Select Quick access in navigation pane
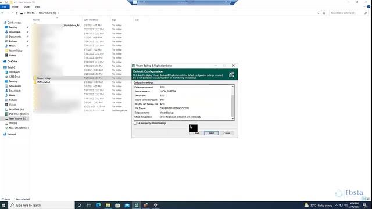This screenshot has width=372, height=209. coord(14,23)
